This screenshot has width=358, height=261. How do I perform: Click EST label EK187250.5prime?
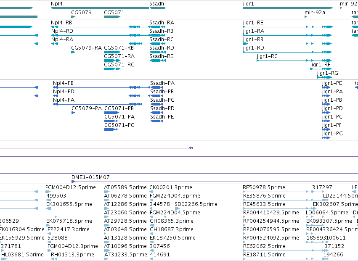tap(172, 238)
